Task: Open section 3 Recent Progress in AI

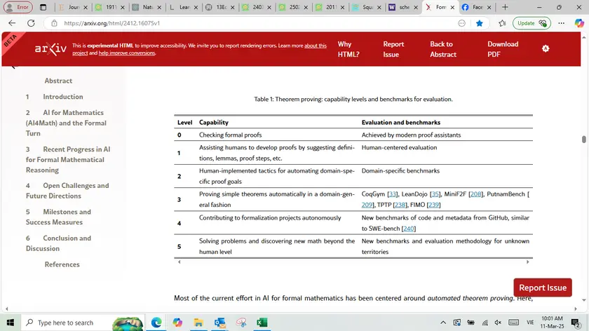Action: point(68,160)
